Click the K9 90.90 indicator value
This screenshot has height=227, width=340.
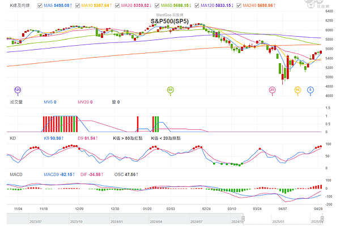click(x=54, y=138)
